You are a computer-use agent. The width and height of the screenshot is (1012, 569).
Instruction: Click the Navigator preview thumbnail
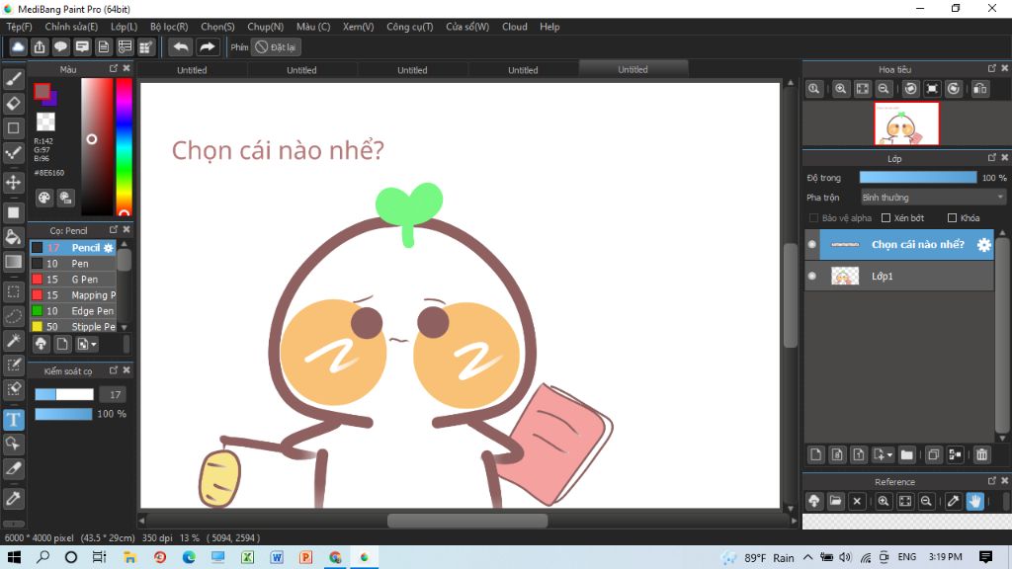[x=906, y=123]
